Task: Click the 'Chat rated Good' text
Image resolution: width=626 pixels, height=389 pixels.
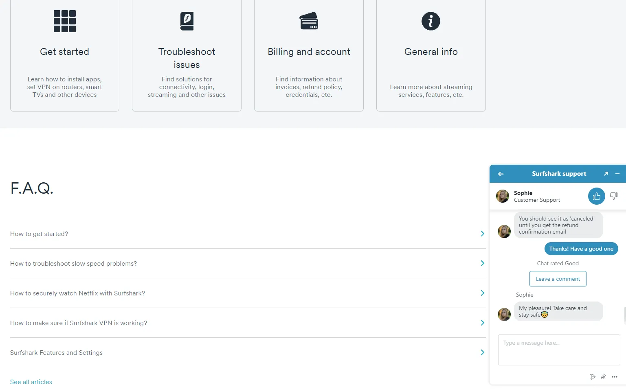Action: click(558, 263)
